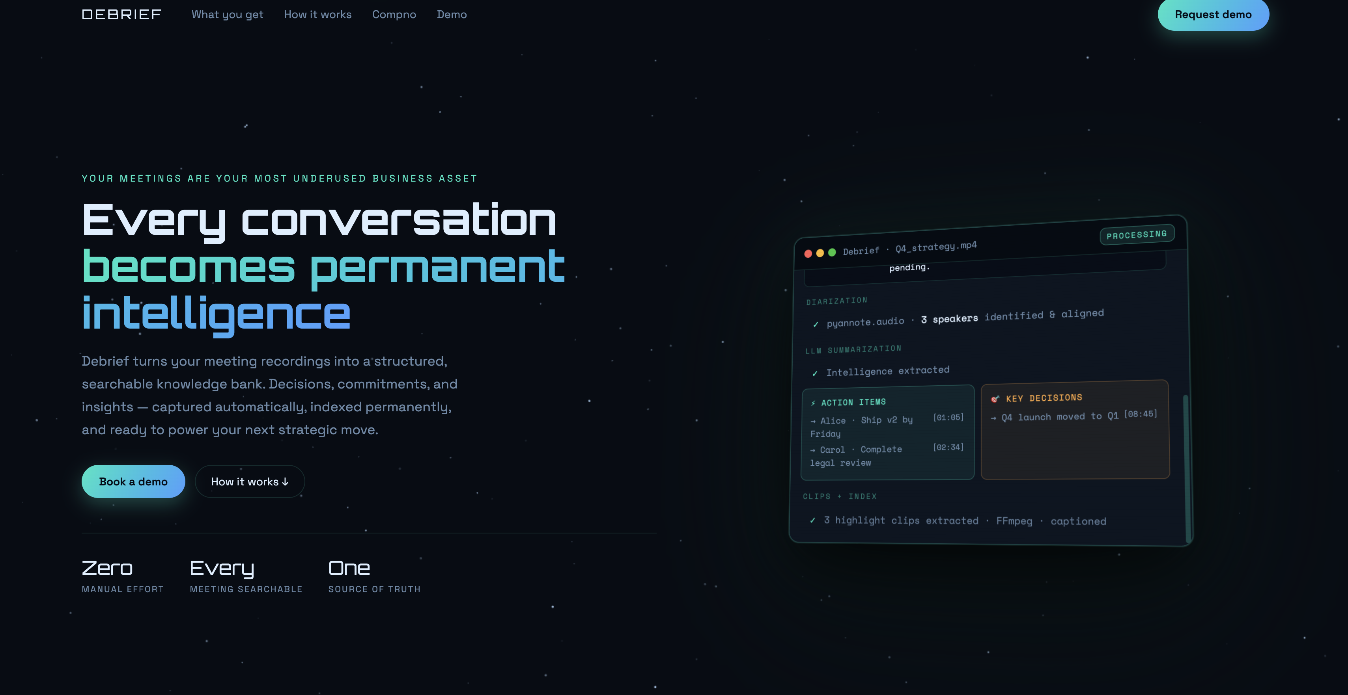Image resolution: width=1348 pixels, height=695 pixels.
Task: Click the checkmark beside pyannote.audio
Action: (815, 324)
